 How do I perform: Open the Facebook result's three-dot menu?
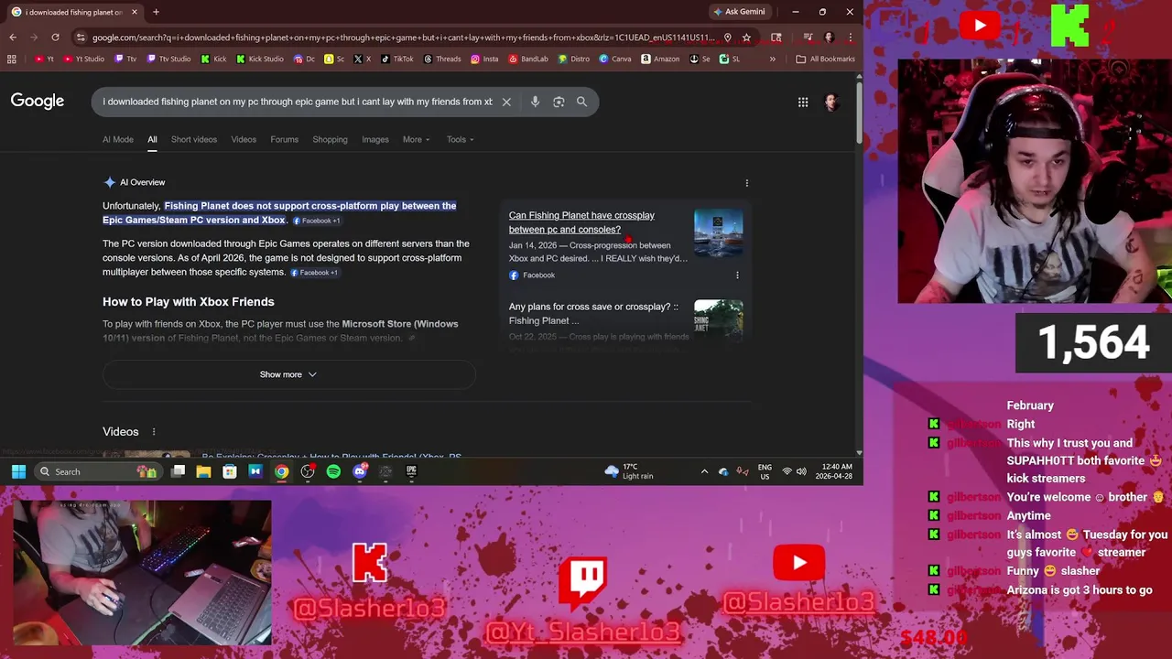tap(737, 275)
